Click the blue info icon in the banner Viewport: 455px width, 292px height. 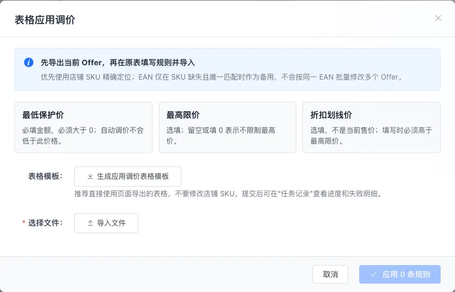tap(29, 62)
